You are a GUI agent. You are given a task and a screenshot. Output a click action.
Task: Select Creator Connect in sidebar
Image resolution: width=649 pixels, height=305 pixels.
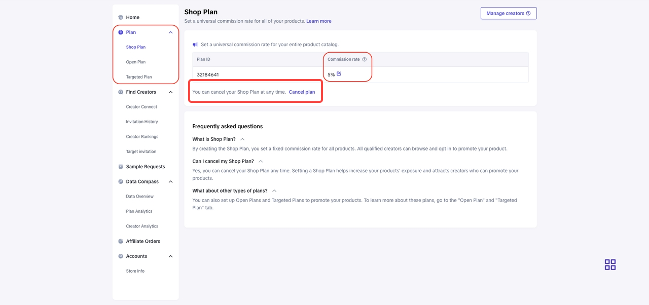point(141,107)
